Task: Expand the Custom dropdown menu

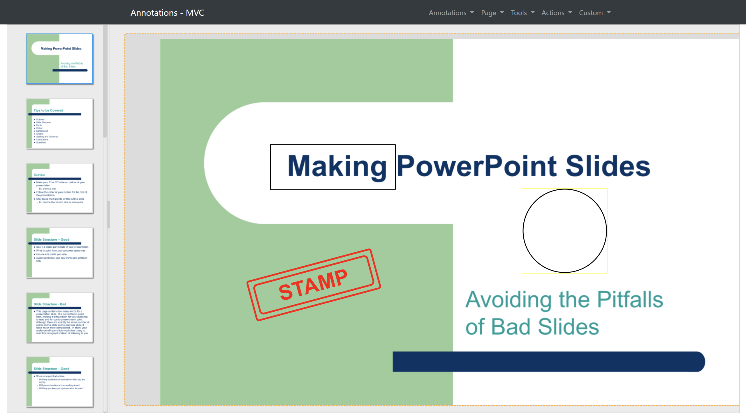Action: (594, 13)
